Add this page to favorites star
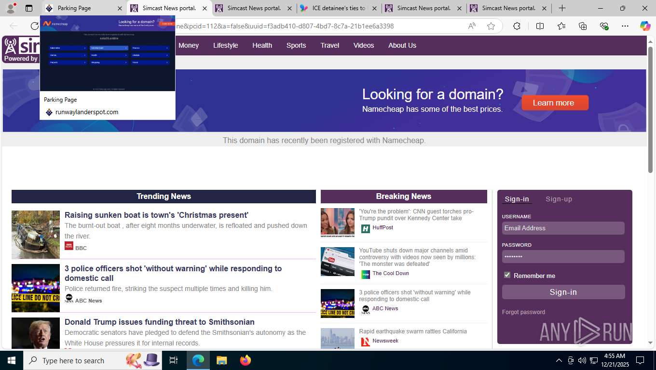Screen dimensions: 656x370 pos(491,26)
